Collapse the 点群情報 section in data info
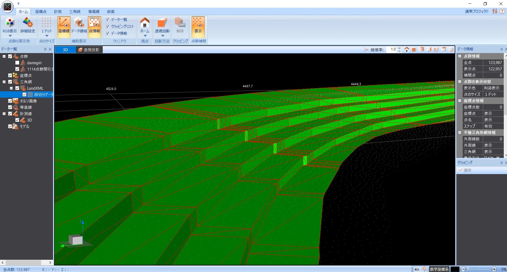This screenshot has height=272, width=507. coord(460,56)
